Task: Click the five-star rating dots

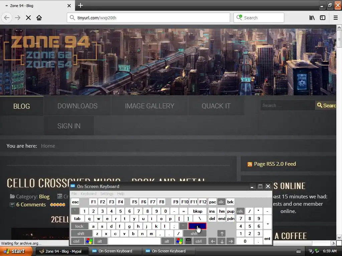Action: [57, 205]
